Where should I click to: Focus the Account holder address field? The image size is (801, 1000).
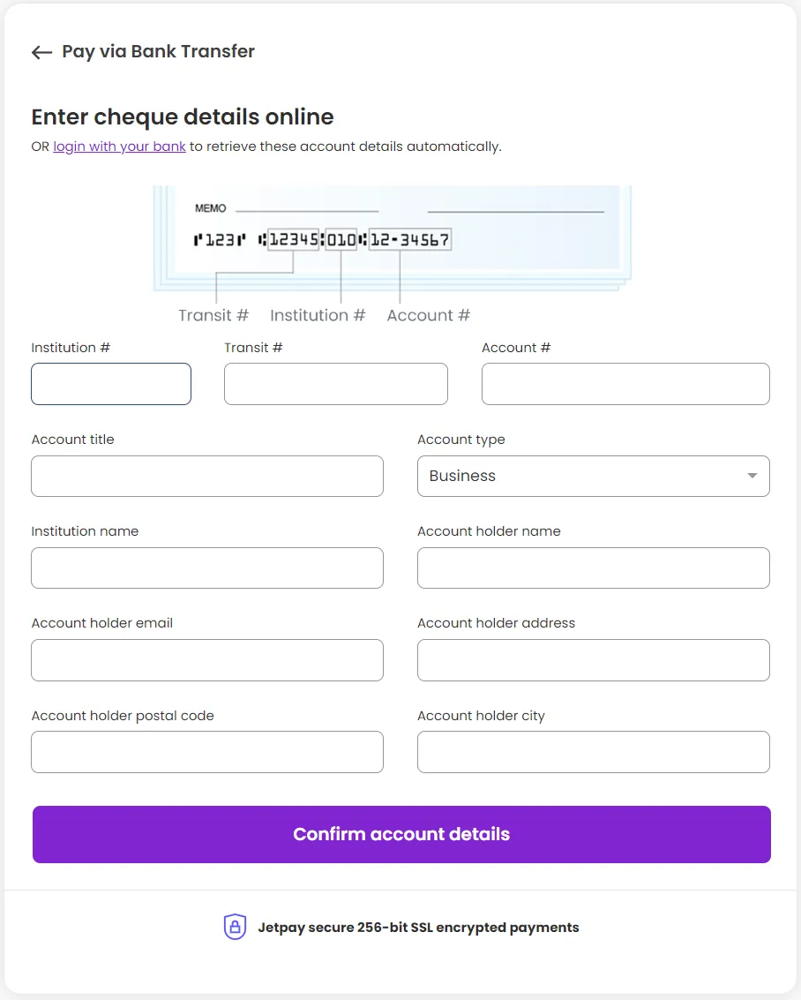point(593,659)
